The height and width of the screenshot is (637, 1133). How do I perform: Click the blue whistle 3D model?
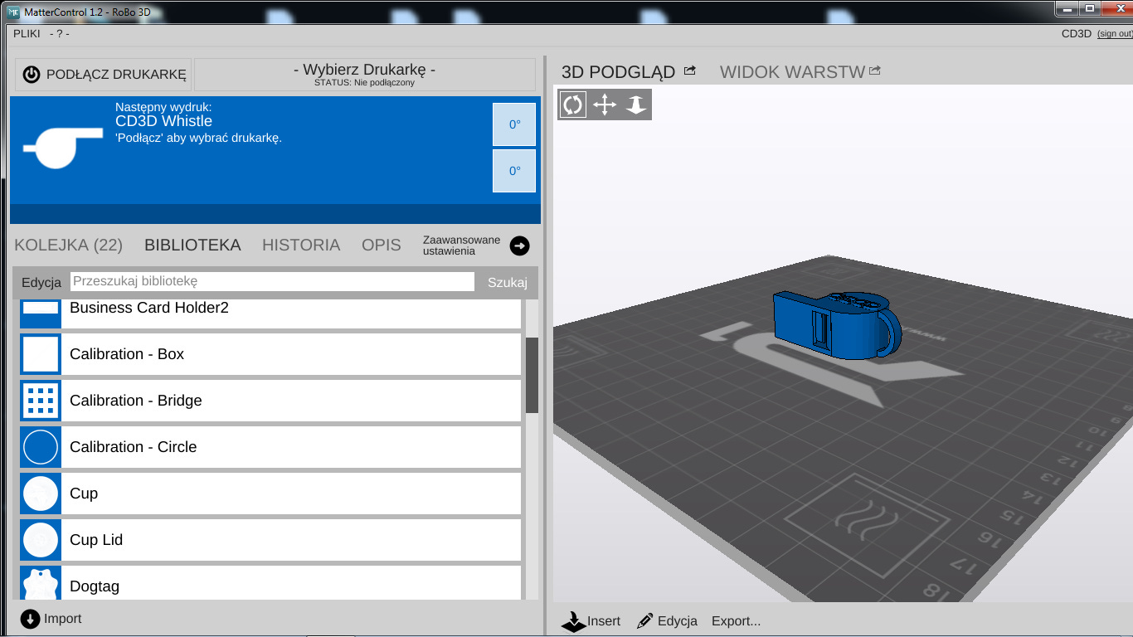[x=838, y=326]
